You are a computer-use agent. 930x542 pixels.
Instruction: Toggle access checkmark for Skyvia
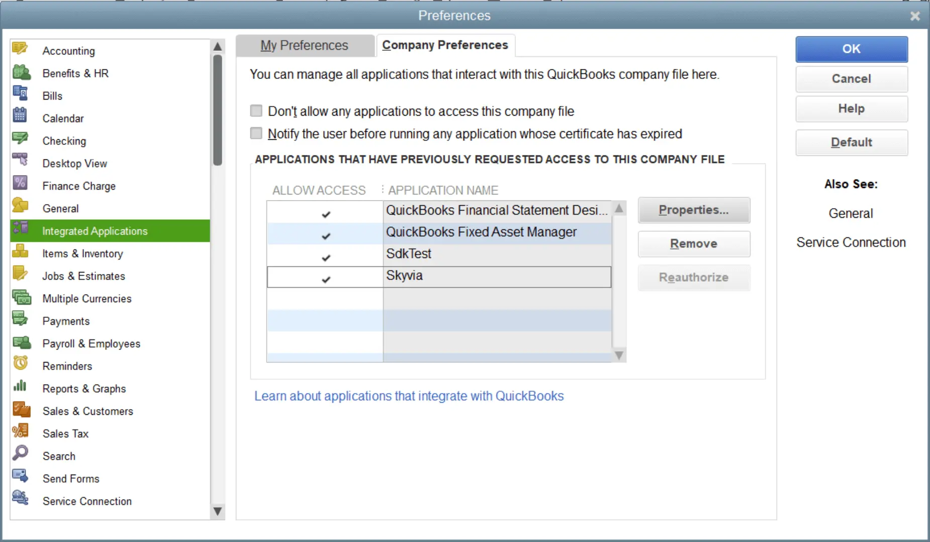[326, 279]
